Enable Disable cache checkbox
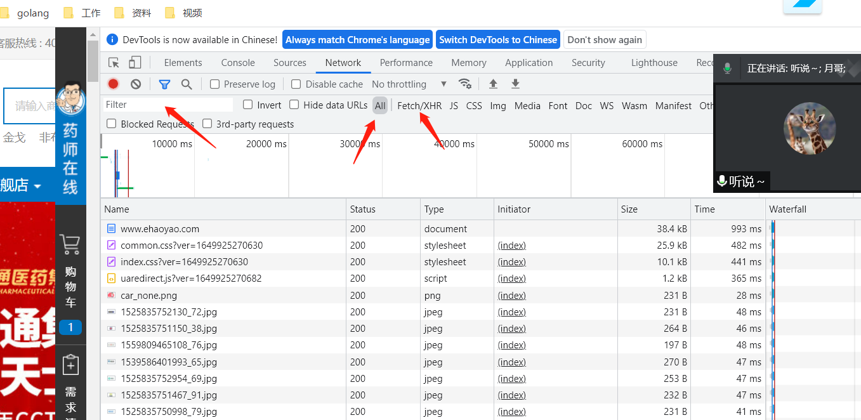Screen dimensions: 861x420 (x=296, y=84)
